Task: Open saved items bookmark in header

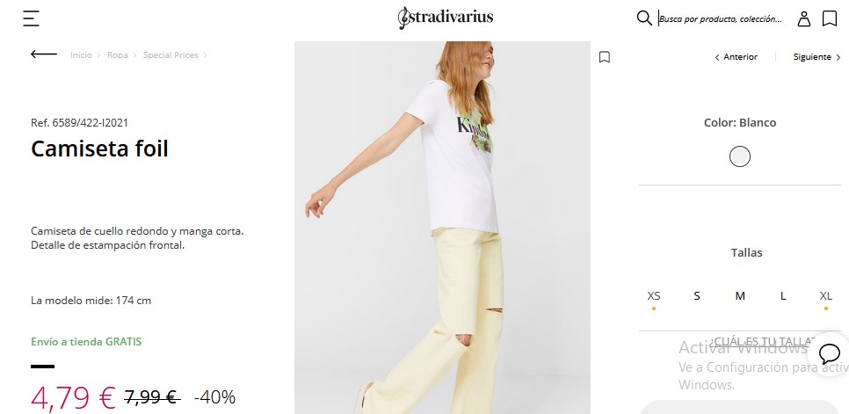Action: pyautogui.click(x=830, y=18)
